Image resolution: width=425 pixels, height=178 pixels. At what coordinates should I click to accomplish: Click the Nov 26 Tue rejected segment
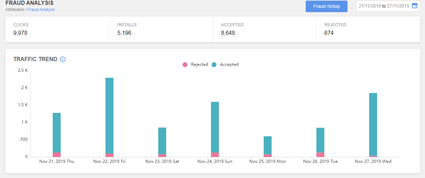(320, 155)
